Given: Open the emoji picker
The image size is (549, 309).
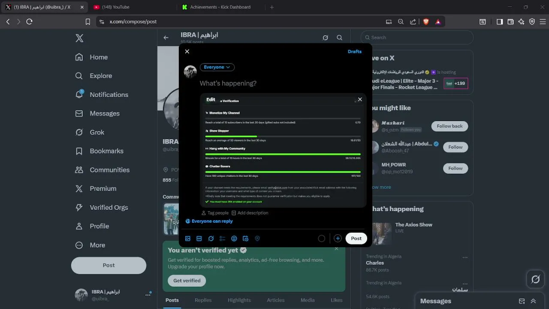Looking at the screenshot, I should 234,239.
